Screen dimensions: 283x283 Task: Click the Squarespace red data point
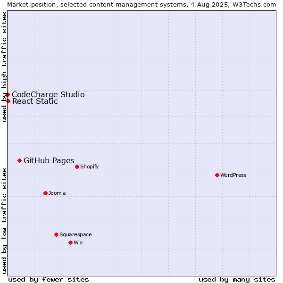point(56,234)
